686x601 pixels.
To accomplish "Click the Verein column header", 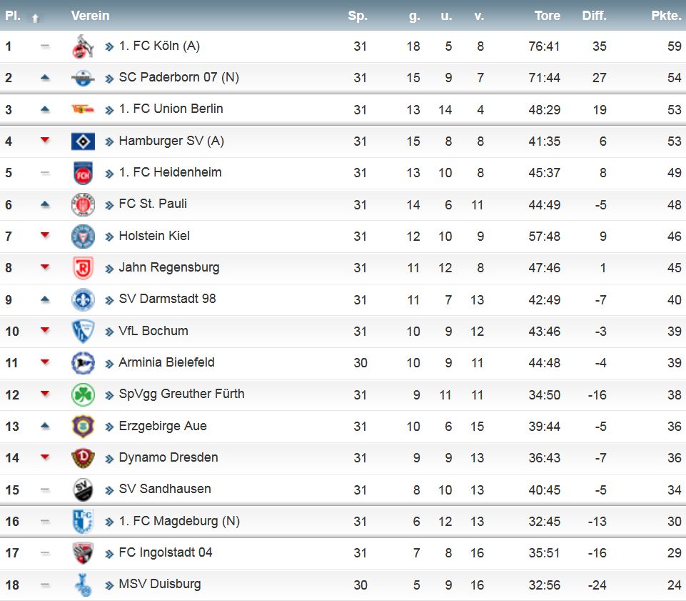I will [x=90, y=16].
